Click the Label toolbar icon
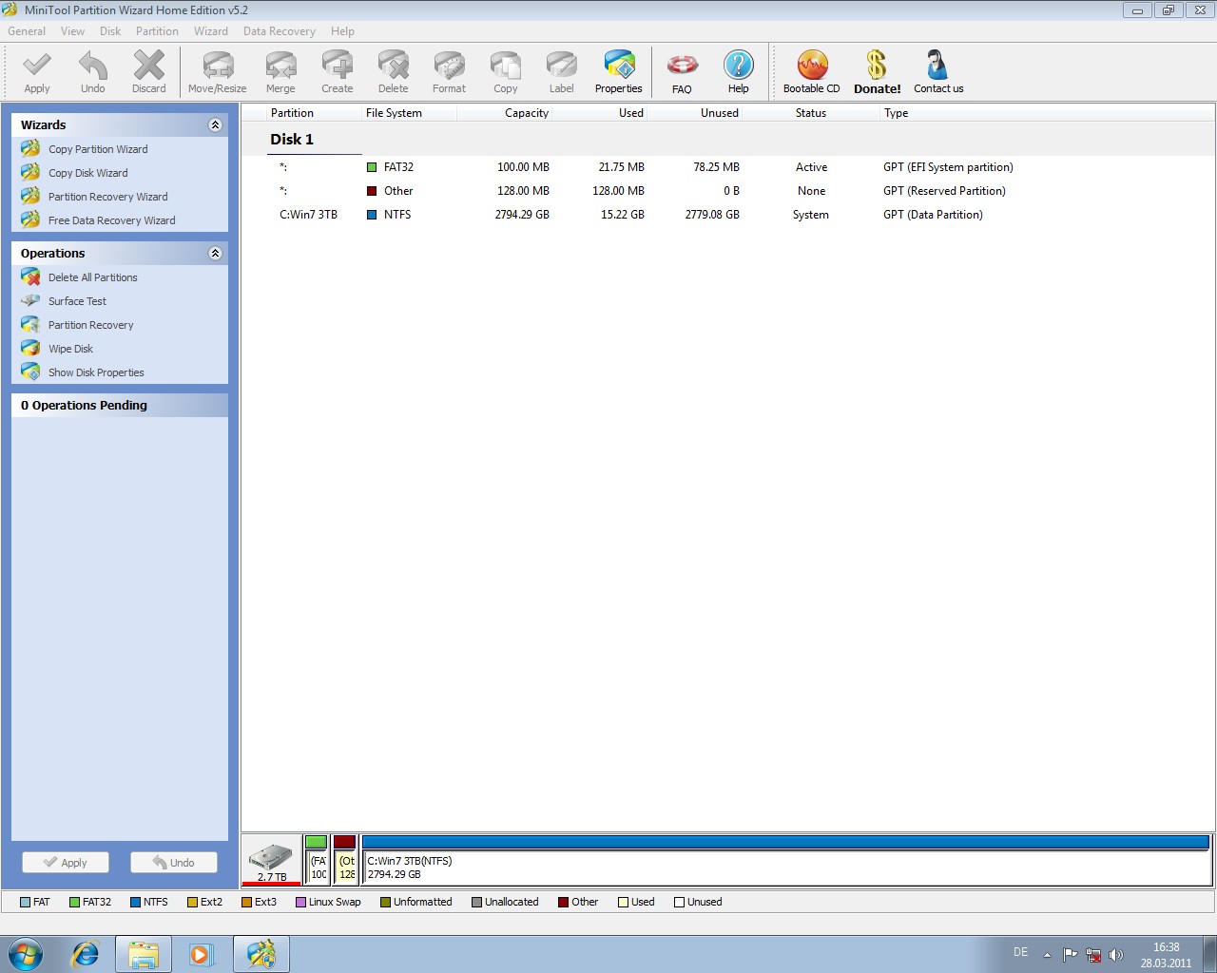Viewport: 1217px width, 973px height. pos(562,66)
